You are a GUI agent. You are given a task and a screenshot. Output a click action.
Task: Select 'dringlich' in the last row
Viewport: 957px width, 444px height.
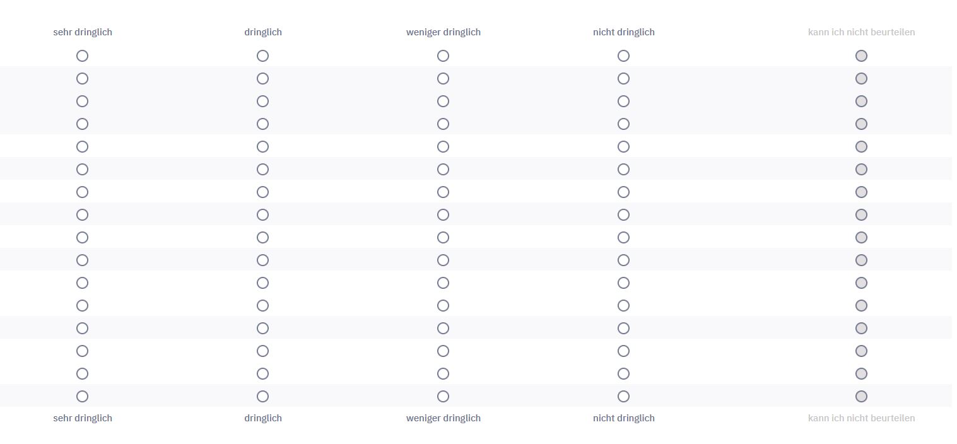coord(262,397)
